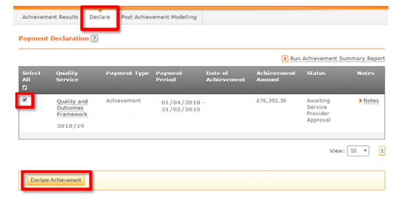This screenshot has width=408, height=205.
Task: Go to page 1 in pagination
Action: coord(382,151)
